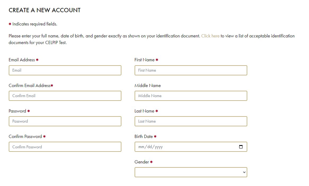Screen dimensions: 309x186
Task: Activate the Confirm Password input field
Action: 65,147
